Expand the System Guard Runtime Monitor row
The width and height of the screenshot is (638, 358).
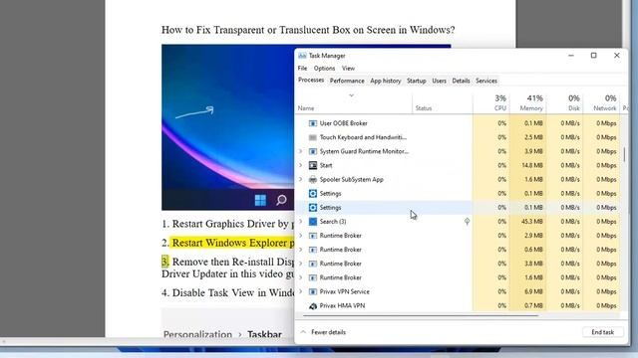coord(301,151)
